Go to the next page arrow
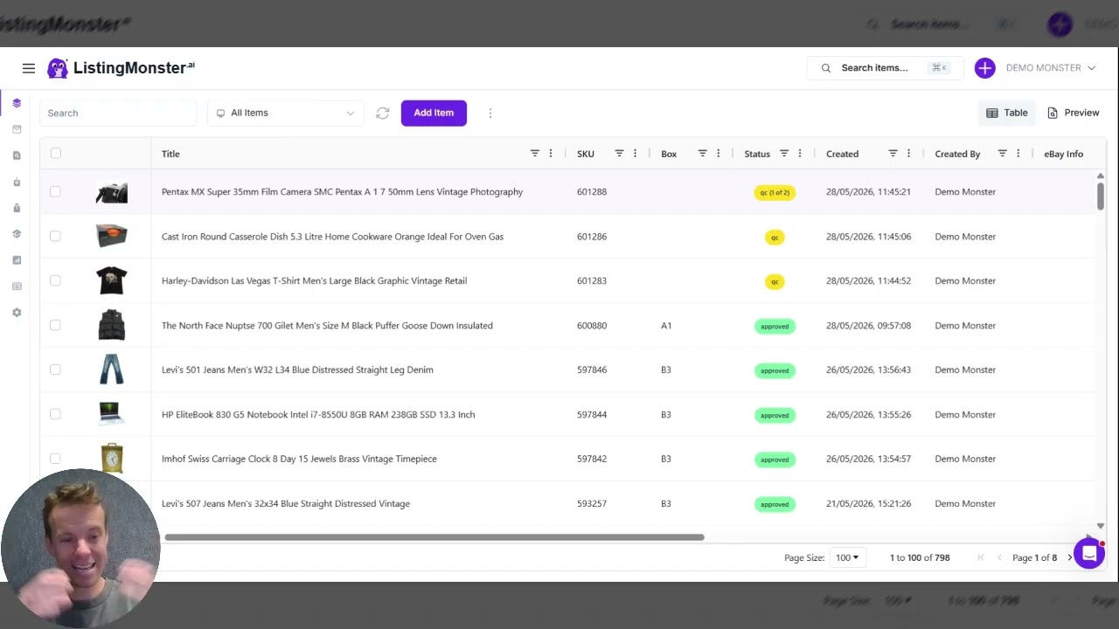The image size is (1119, 629). coord(1069,557)
